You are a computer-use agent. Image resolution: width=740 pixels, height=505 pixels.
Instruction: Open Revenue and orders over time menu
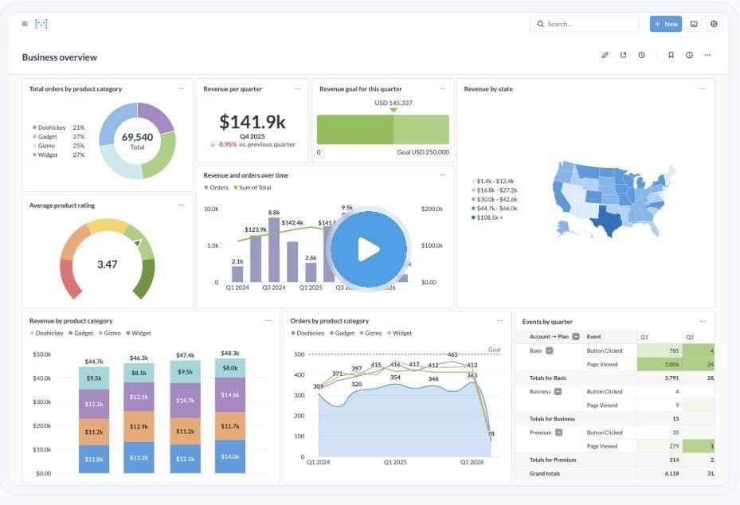point(442,175)
